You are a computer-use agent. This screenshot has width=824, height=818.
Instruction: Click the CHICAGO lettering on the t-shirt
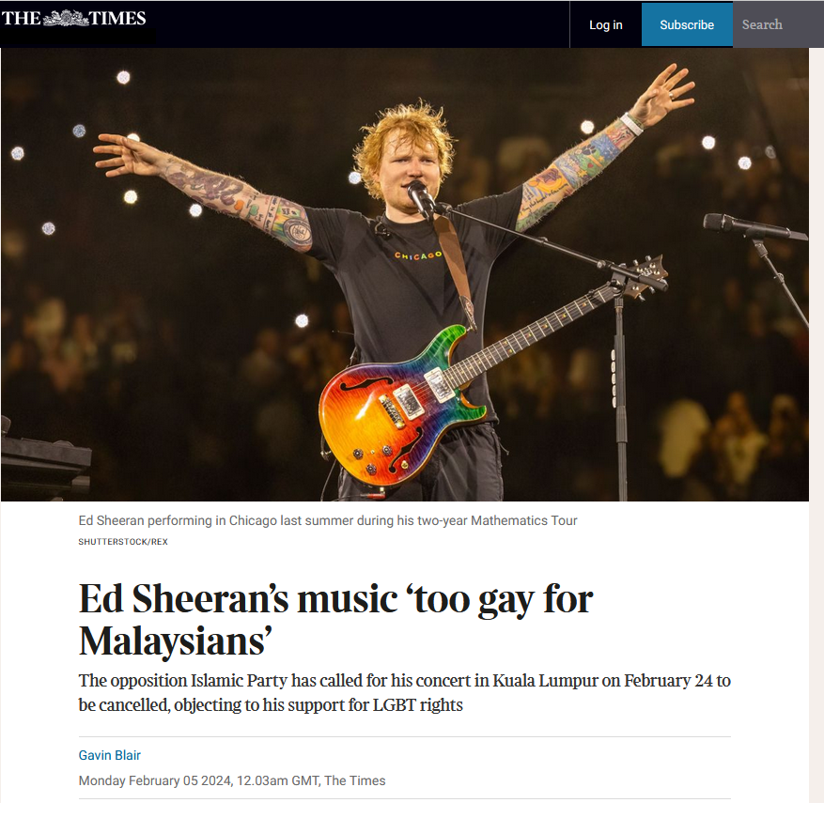click(x=418, y=255)
